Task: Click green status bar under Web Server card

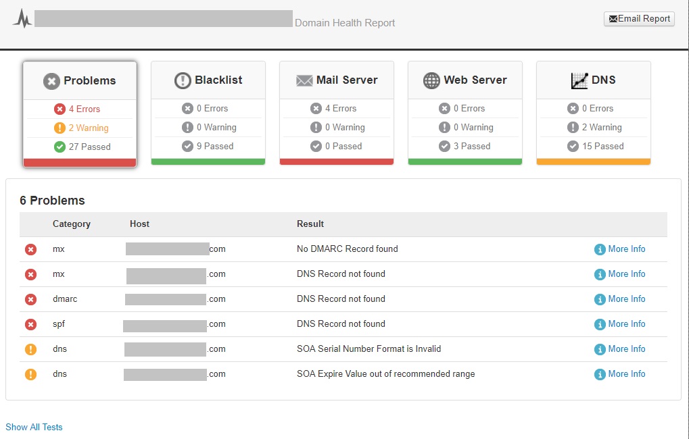Action: coord(465,161)
